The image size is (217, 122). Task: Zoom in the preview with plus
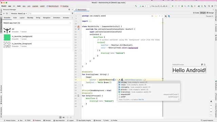pos(211,105)
